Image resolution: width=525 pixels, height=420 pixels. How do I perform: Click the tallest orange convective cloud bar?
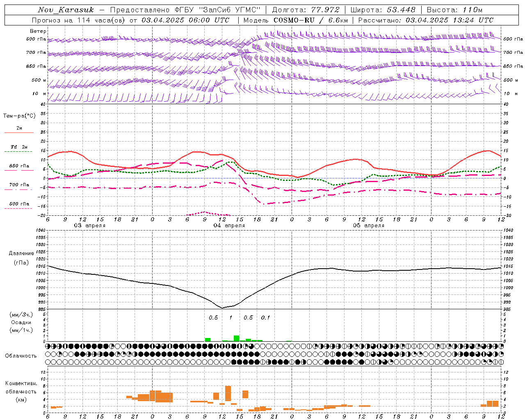(228, 394)
